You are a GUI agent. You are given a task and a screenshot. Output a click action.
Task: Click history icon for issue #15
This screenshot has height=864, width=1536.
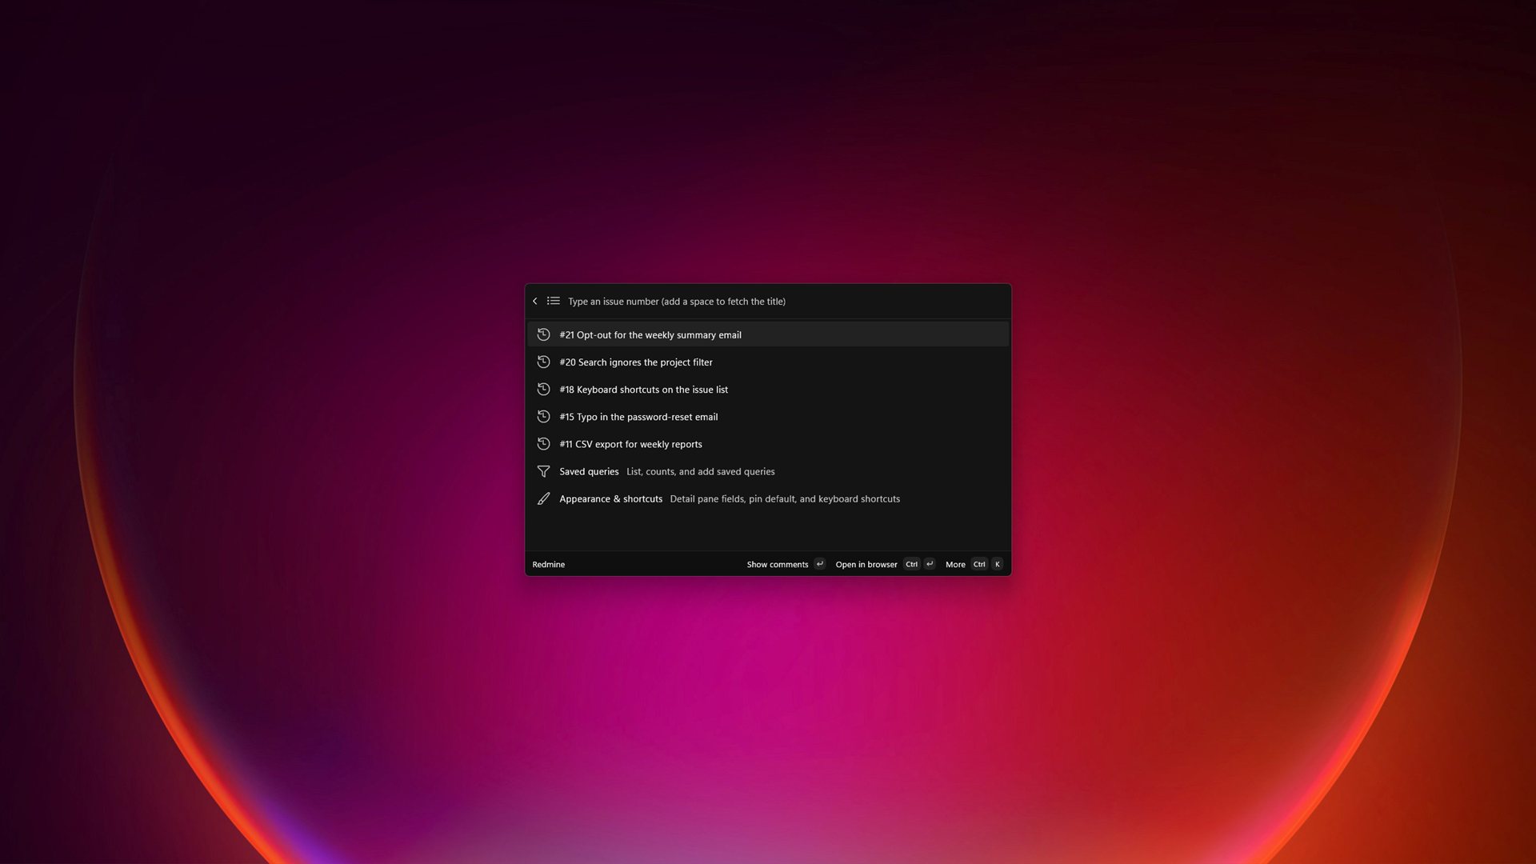point(543,416)
